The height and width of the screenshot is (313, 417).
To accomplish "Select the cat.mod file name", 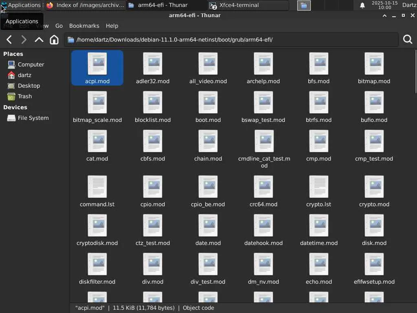I will 97,159.
